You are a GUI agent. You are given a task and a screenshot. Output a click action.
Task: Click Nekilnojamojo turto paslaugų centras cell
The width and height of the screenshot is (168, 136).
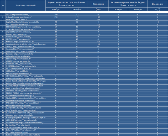point(25,118)
